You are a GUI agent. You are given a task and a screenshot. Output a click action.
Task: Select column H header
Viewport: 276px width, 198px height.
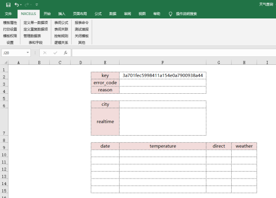tap(244, 62)
